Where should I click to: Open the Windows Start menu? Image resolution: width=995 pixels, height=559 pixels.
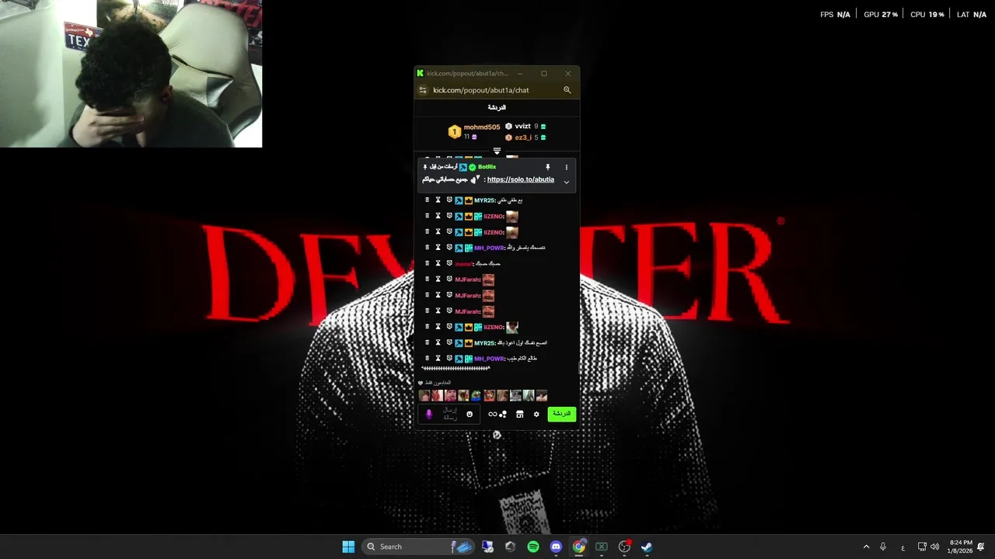348,547
